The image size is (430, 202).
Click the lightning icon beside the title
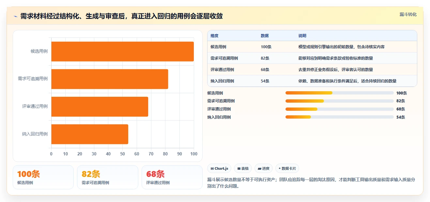(15, 16)
